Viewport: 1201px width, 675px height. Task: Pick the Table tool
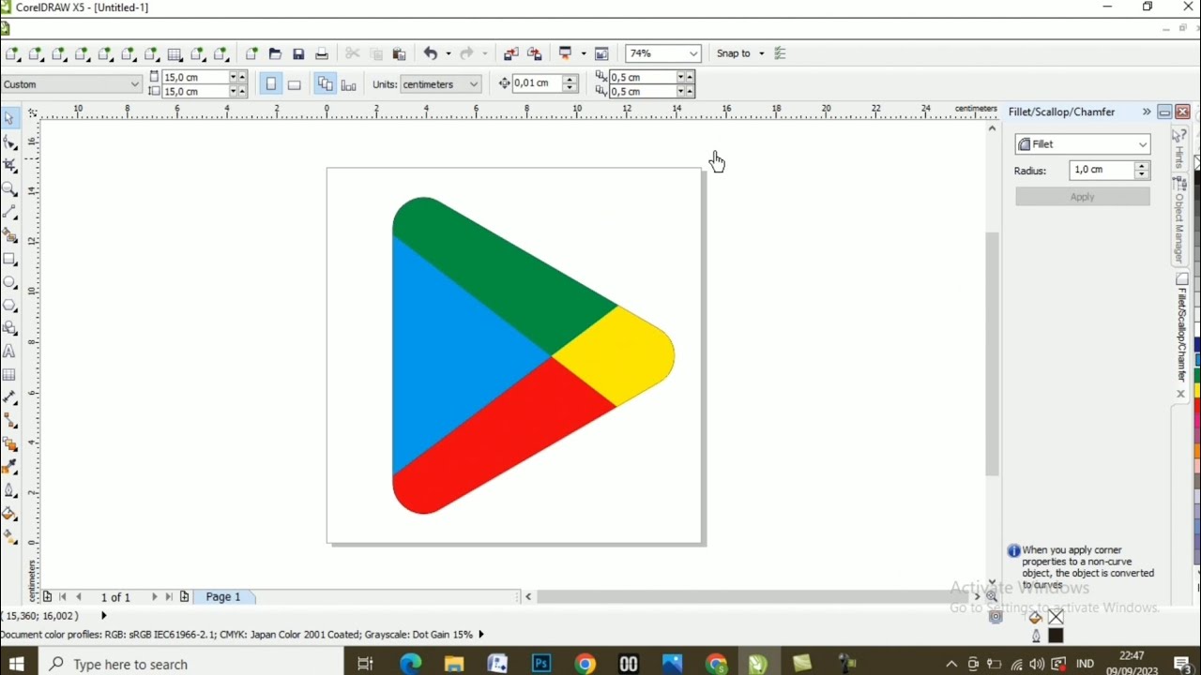pos(9,375)
